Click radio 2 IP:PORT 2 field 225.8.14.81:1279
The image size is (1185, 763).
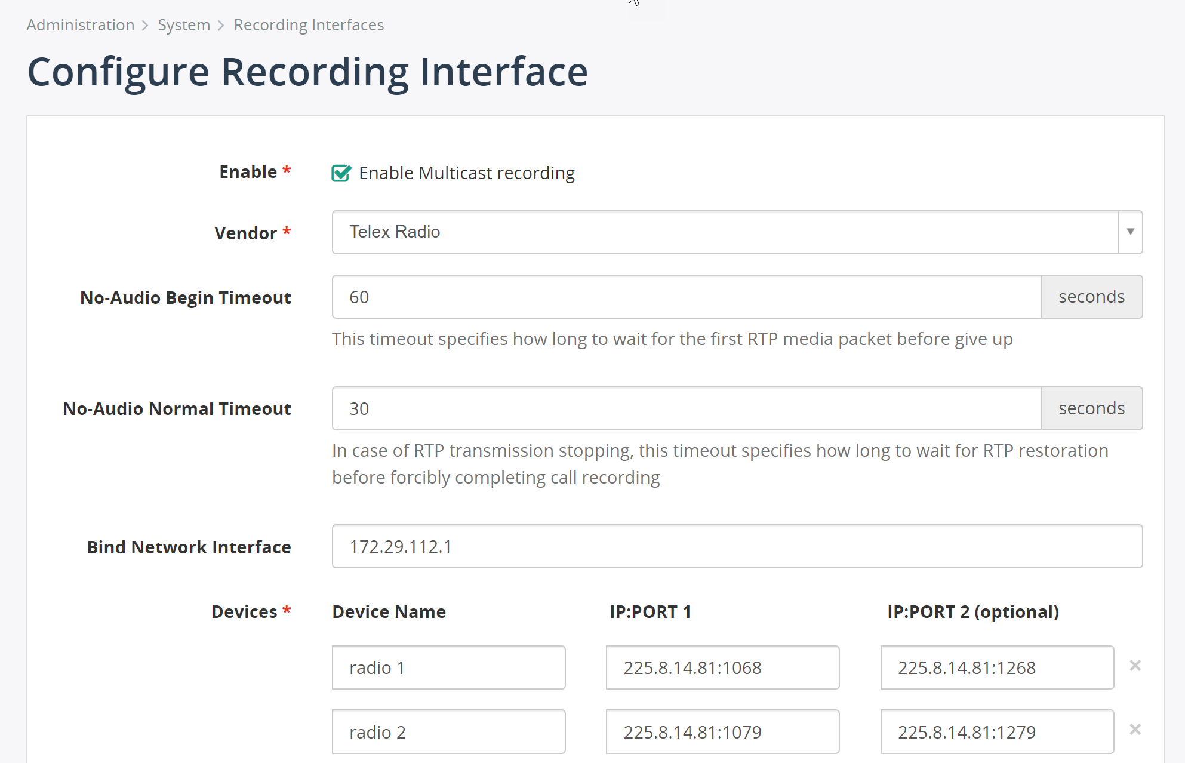(998, 731)
